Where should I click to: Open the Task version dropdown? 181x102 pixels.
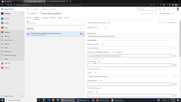coord(101,27)
